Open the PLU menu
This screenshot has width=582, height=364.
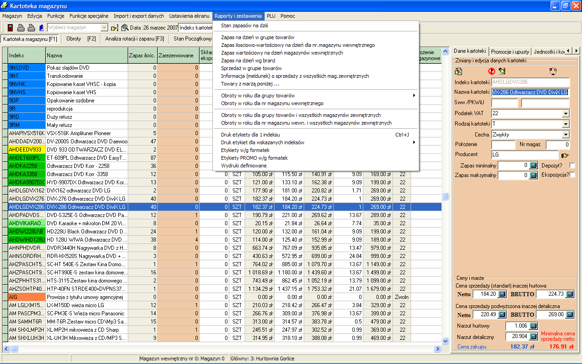pos(271,16)
